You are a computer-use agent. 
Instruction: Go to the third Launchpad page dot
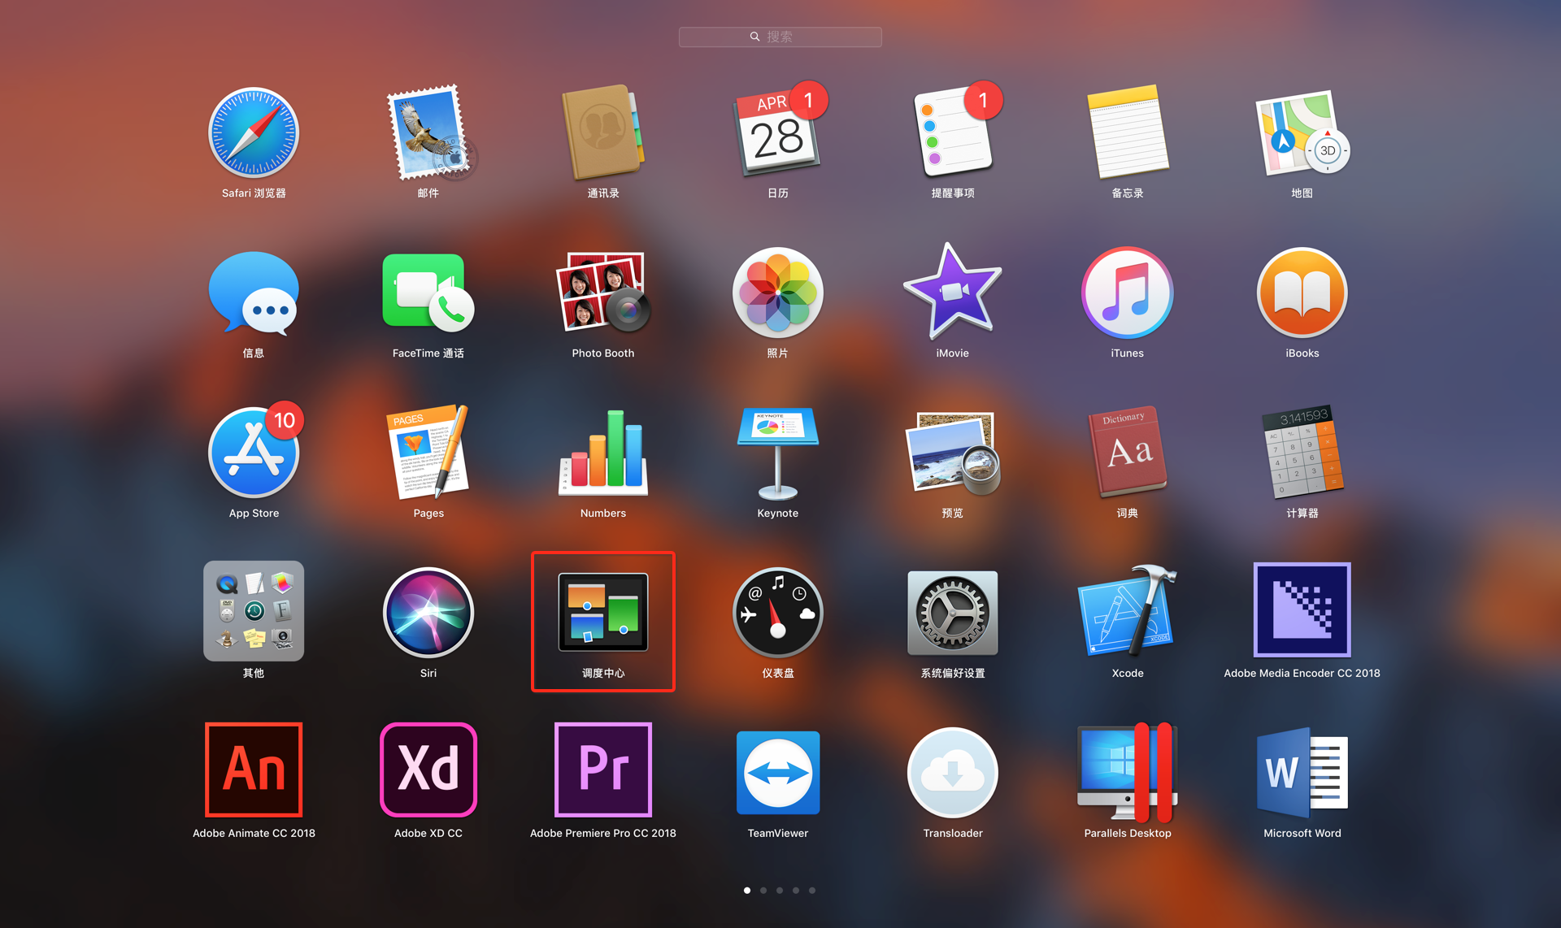(780, 891)
